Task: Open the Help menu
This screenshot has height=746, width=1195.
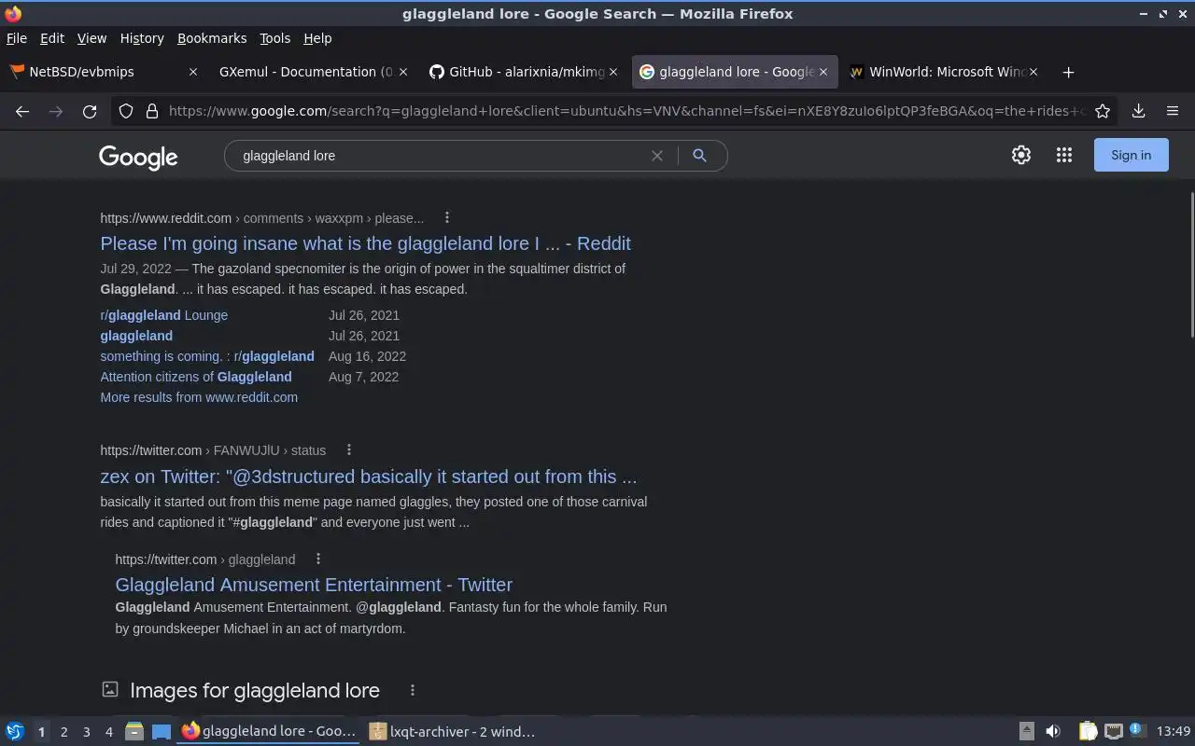Action: [x=317, y=38]
